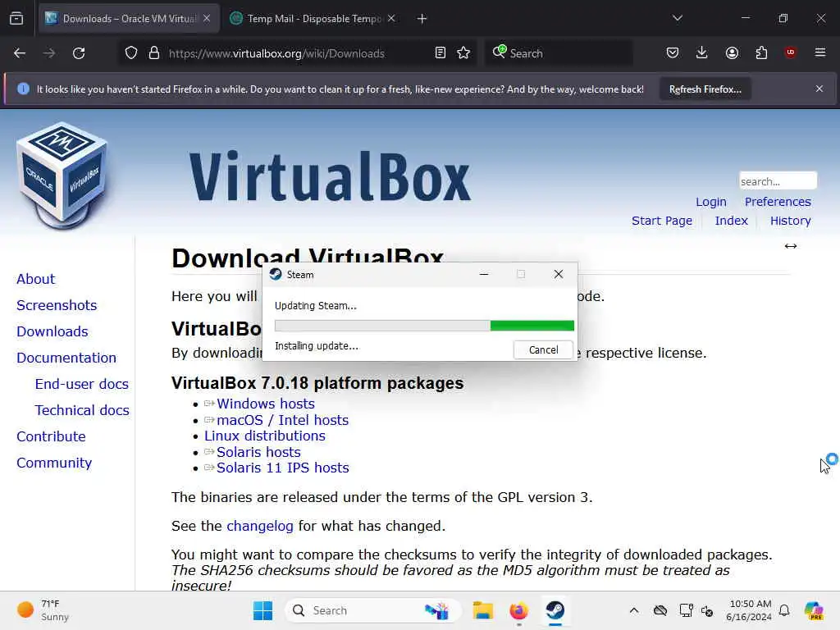
Task: Open the Documentation sidebar link
Action: 66,358
